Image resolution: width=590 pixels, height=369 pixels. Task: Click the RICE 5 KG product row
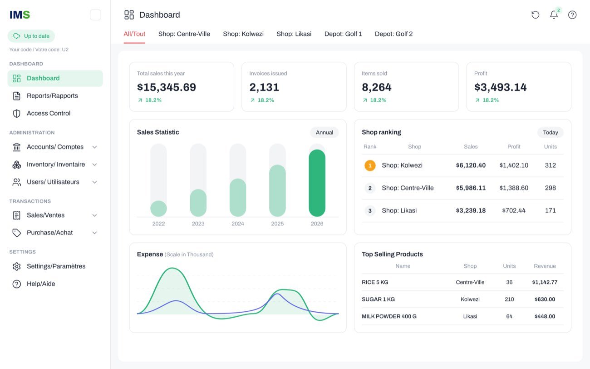tap(462, 282)
